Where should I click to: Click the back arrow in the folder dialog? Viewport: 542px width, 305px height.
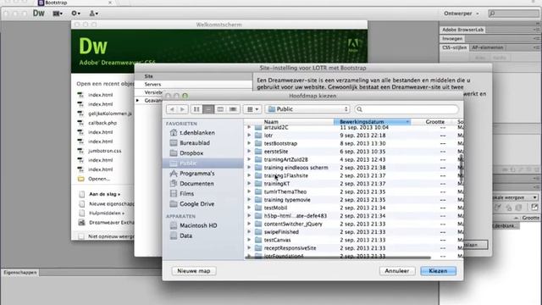tap(172, 109)
